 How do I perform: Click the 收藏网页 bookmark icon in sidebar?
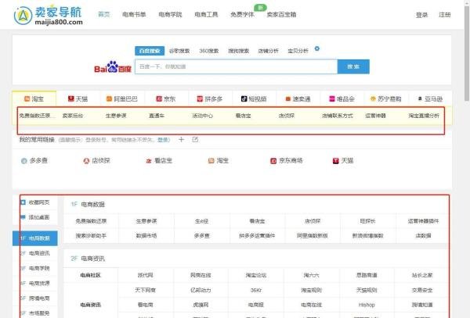23,202
